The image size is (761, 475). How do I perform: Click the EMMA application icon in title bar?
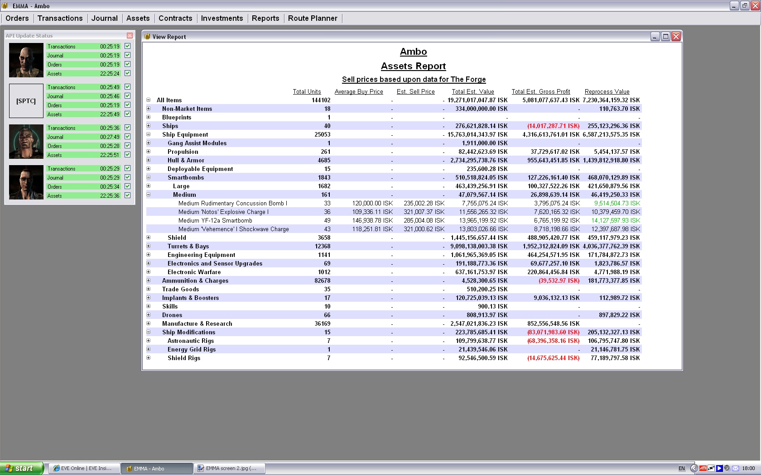[x=5, y=6]
